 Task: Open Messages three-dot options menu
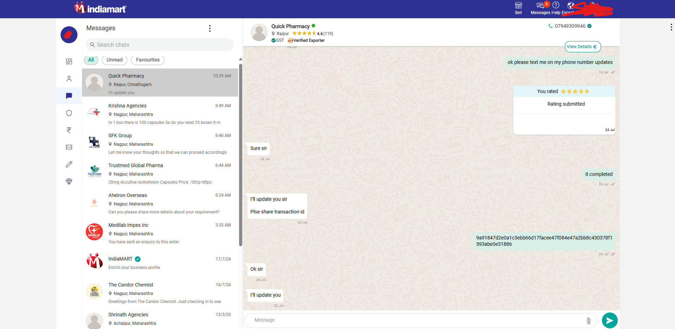(210, 28)
